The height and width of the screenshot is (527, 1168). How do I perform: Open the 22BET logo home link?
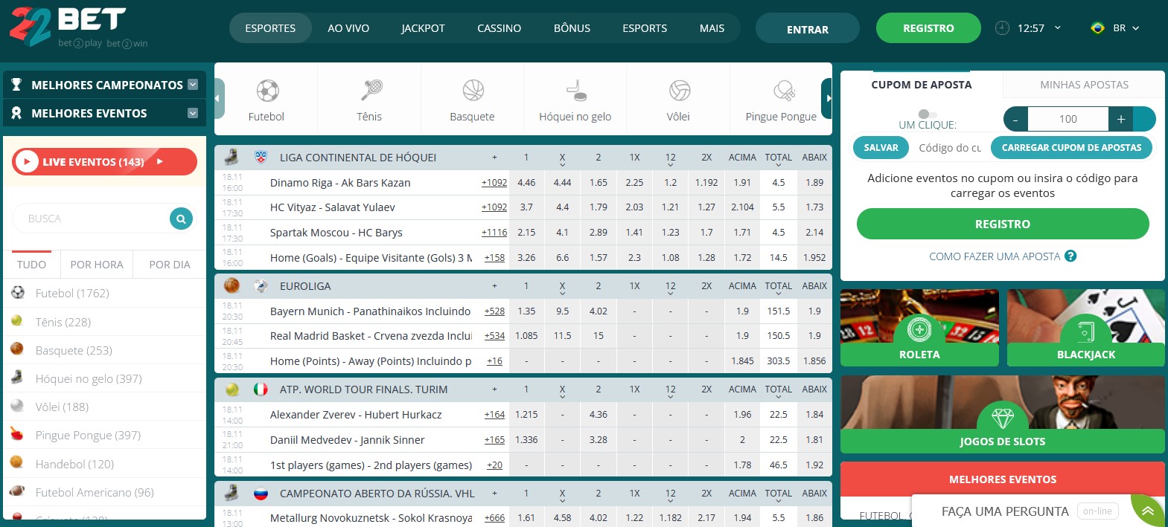pos(78,28)
